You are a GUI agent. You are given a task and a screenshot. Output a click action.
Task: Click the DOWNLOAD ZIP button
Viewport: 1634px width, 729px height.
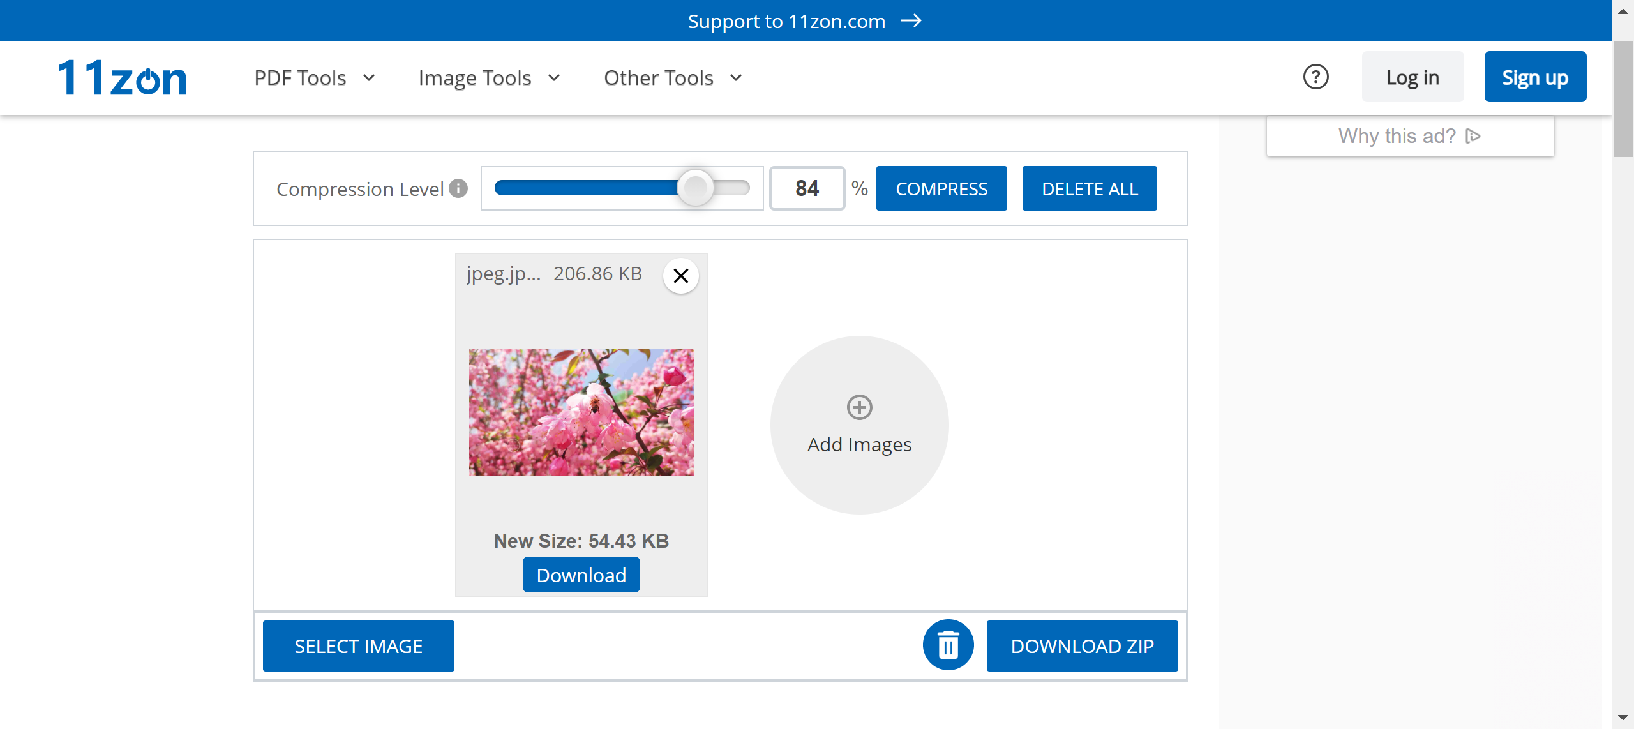(1082, 646)
